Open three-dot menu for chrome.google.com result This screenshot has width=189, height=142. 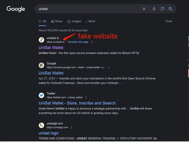click(x=109, y=67)
